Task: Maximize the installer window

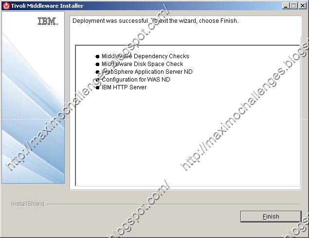Action: click(294, 6)
